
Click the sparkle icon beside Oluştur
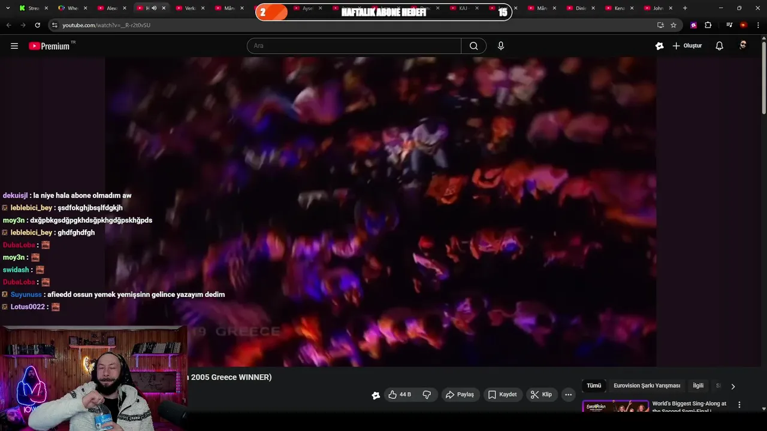click(x=660, y=46)
